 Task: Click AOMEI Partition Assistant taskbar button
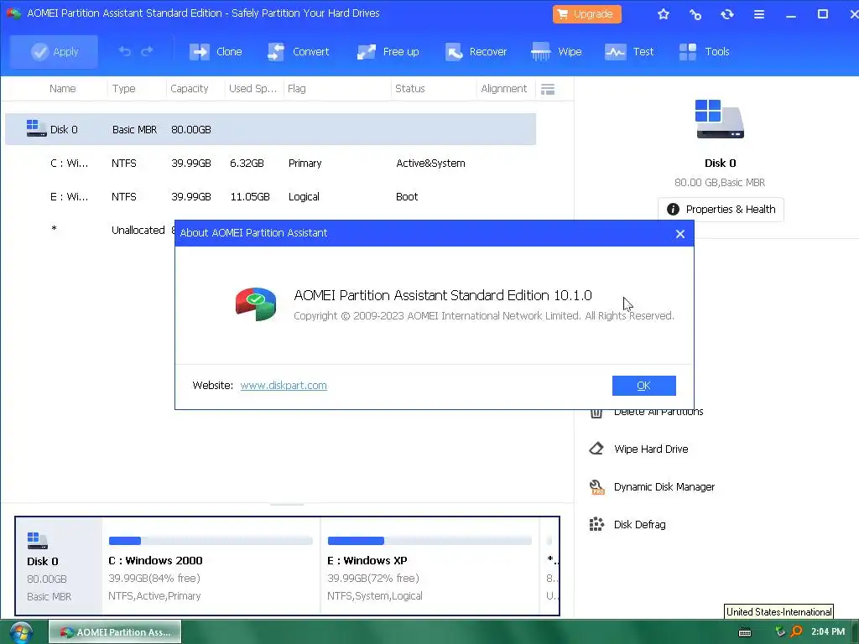115,632
